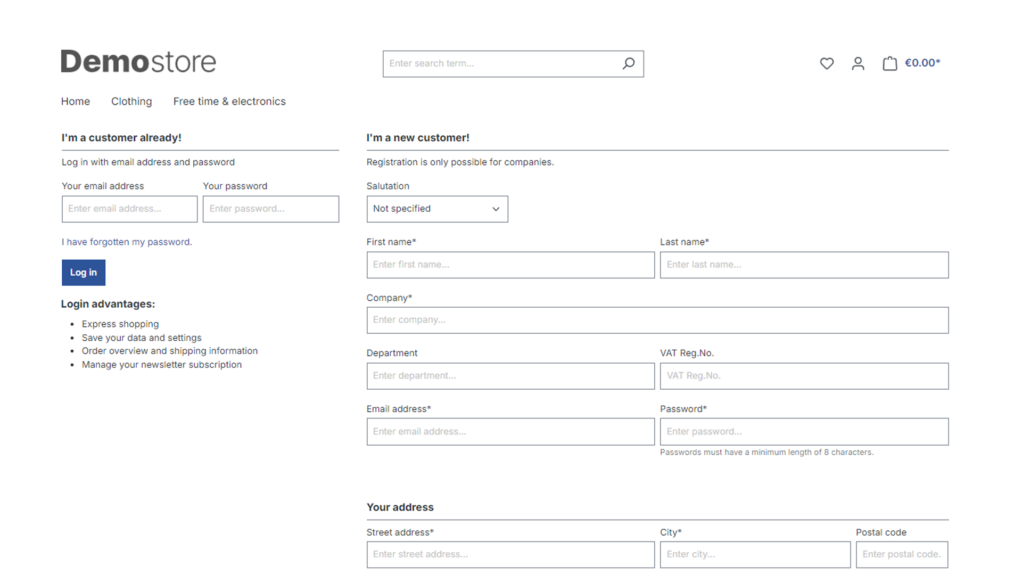Screen dimensions: 1022x575
Task: Click the Free time & electronics tab
Action: pos(229,101)
